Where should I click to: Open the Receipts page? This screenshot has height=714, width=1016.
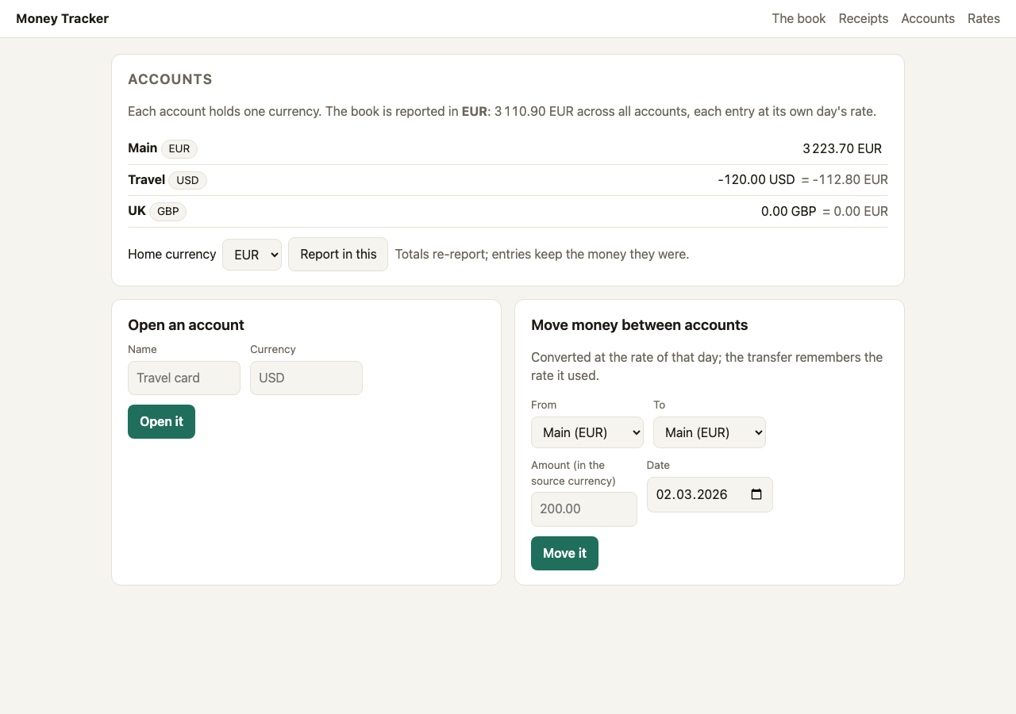click(x=864, y=18)
